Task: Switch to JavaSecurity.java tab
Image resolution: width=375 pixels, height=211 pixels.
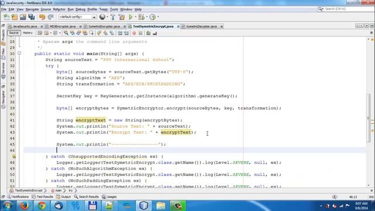Action: click(25, 26)
